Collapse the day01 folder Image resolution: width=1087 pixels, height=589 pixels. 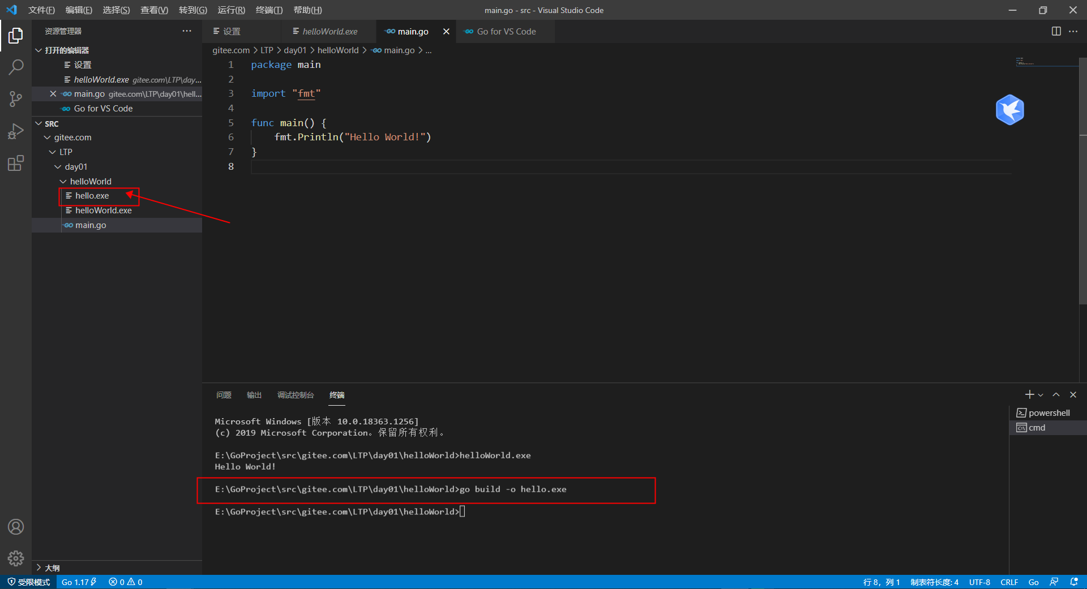pyautogui.click(x=58, y=167)
